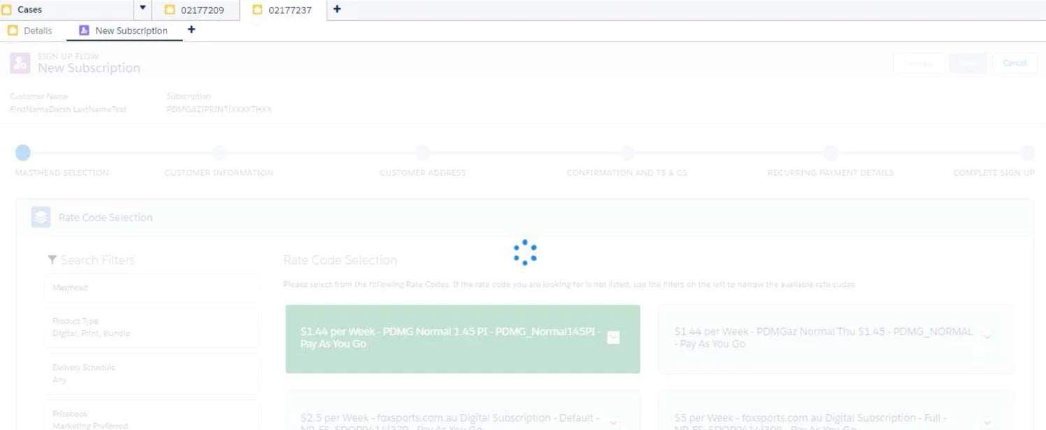The image size is (1046, 430).
Task: Expand the $5 per Week foxsports card chevron
Action: click(x=987, y=422)
